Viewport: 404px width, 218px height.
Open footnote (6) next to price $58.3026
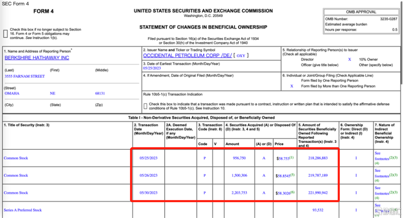coord(292,192)
